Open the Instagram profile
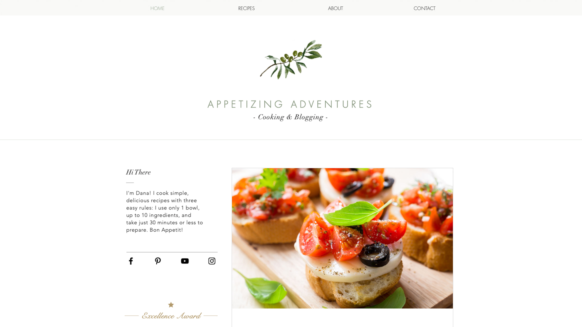Viewport: 582px width, 327px height. point(212,261)
